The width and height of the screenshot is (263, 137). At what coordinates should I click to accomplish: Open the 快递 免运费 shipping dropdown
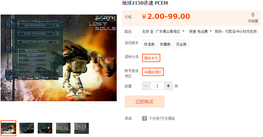click(200, 31)
